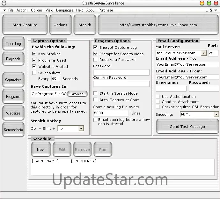Click the Save Captures In path field
The width and height of the screenshot is (220, 199).
click(48, 94)
